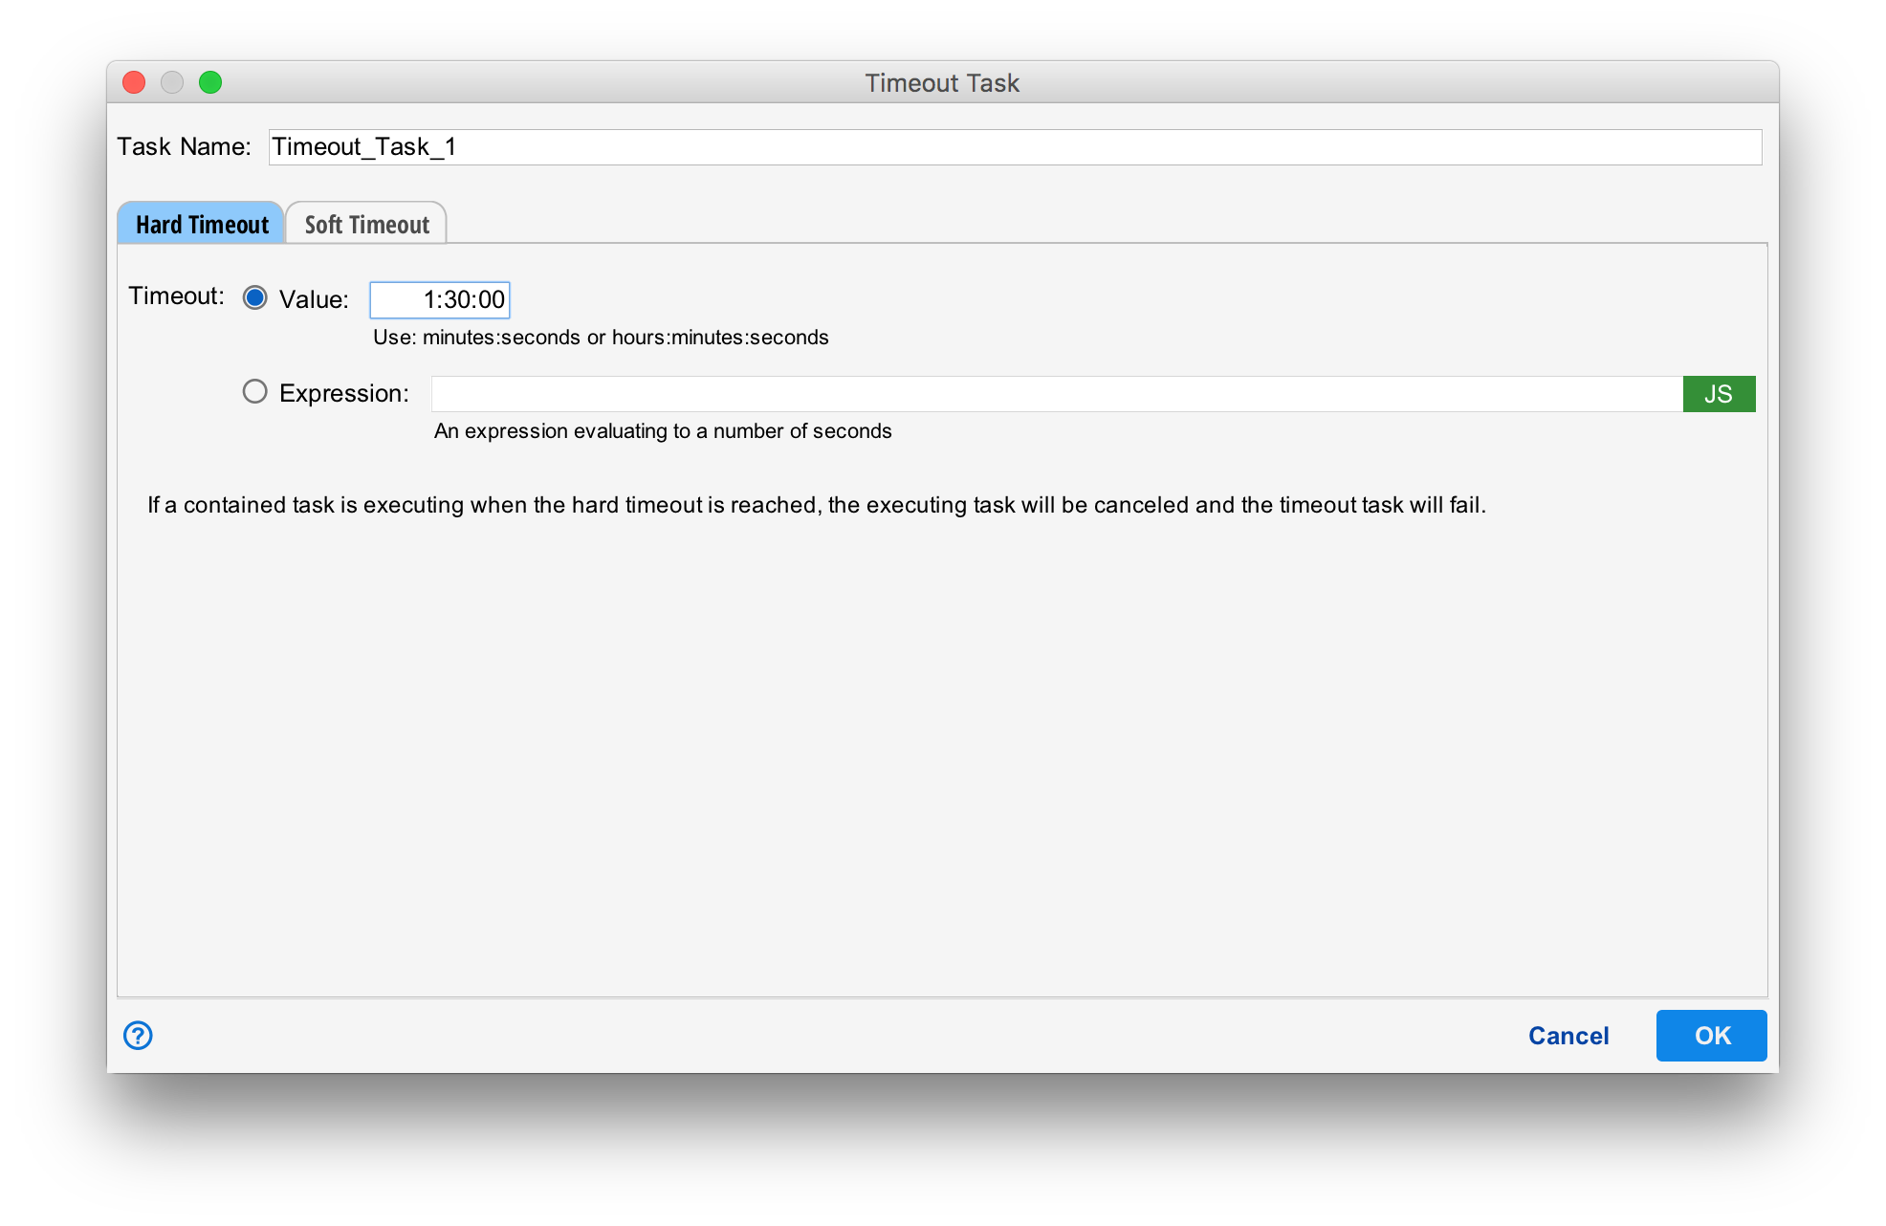Click the red close window button

tap(134, 82)
